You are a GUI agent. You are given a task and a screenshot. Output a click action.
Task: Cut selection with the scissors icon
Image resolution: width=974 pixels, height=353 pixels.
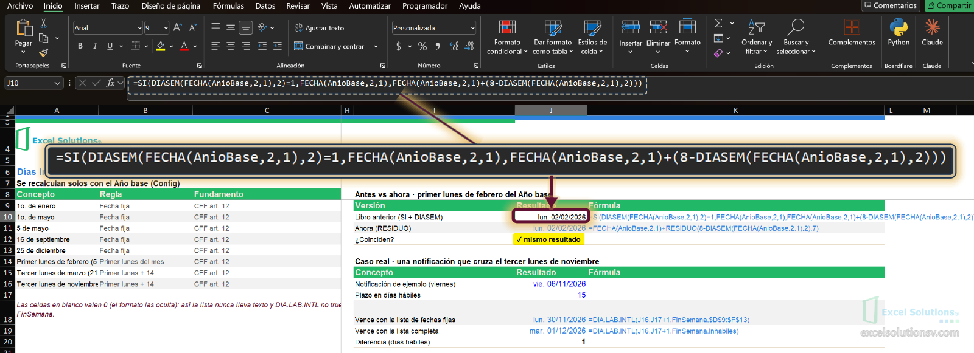point(43,24)
